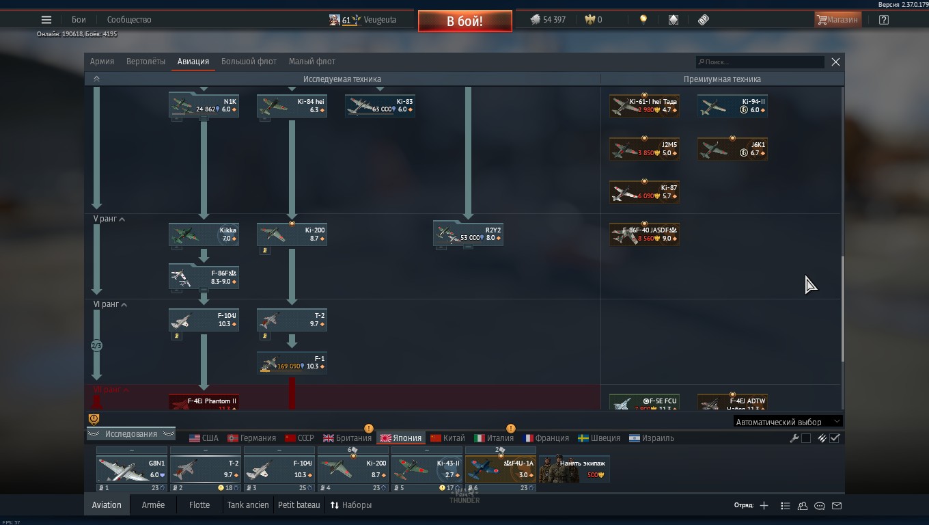Image resolution: width=929 pixels, height=525 pixels.
Task: Open the Автоматический выбор dropdown
Action: point(788,422)
